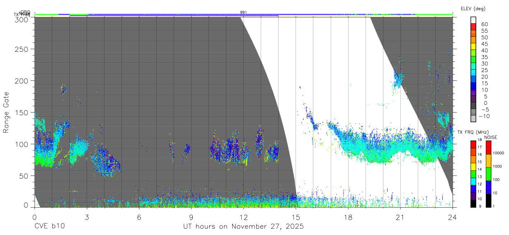Viewport: 509px width, 235px height.
Task: Click the 18 label on the TX FRQ scale
Action: [480, 140]
